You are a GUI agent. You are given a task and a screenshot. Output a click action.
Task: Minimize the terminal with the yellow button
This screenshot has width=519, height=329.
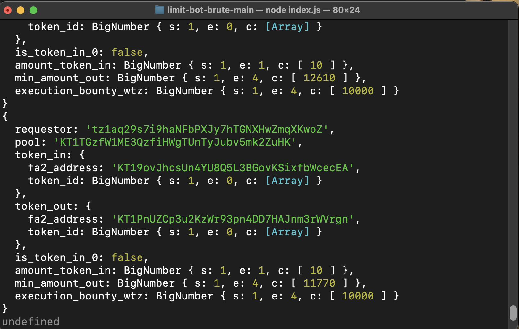[21, 10]
